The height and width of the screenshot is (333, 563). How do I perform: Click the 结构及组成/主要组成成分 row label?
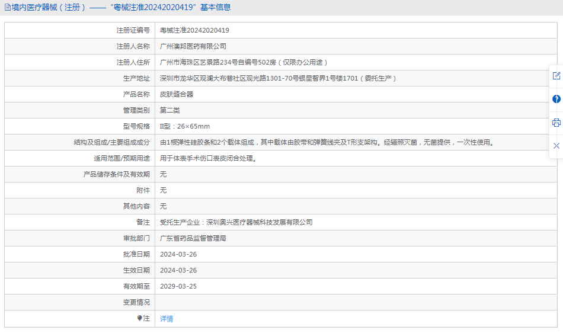(x=111, y=142)
